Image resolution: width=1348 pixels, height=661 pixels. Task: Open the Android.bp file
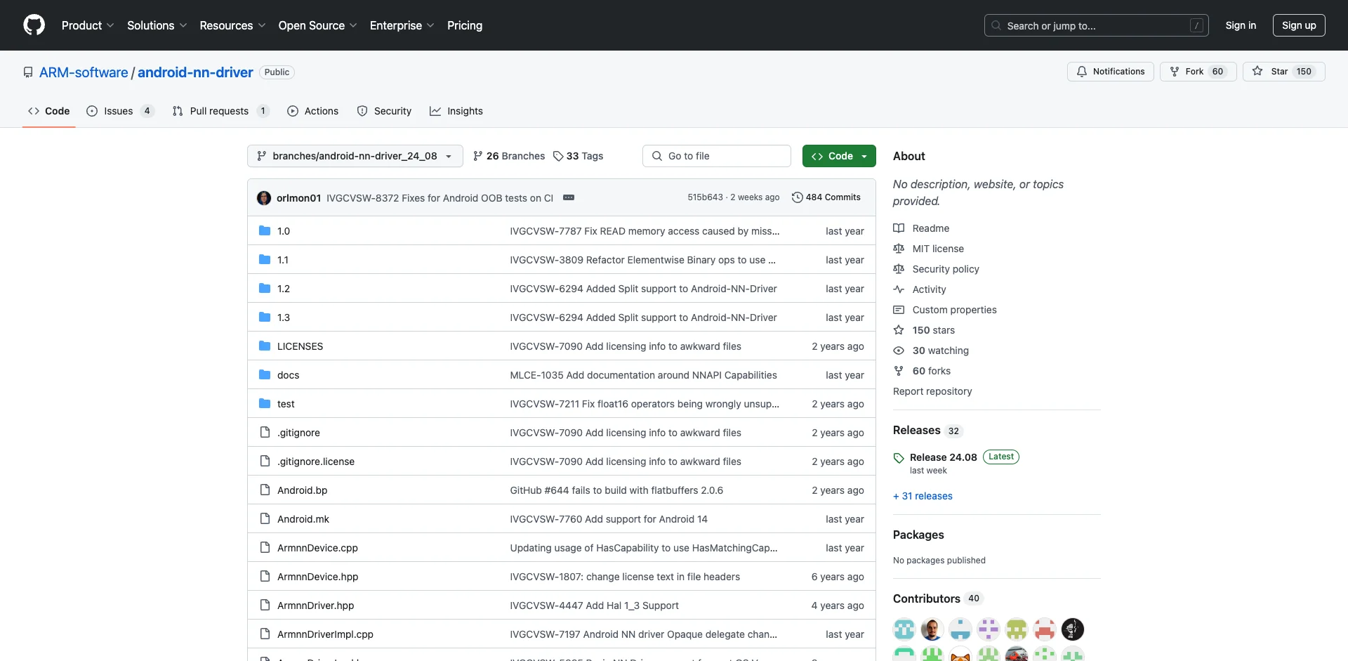pyautogui.click(x=302, y=490)
